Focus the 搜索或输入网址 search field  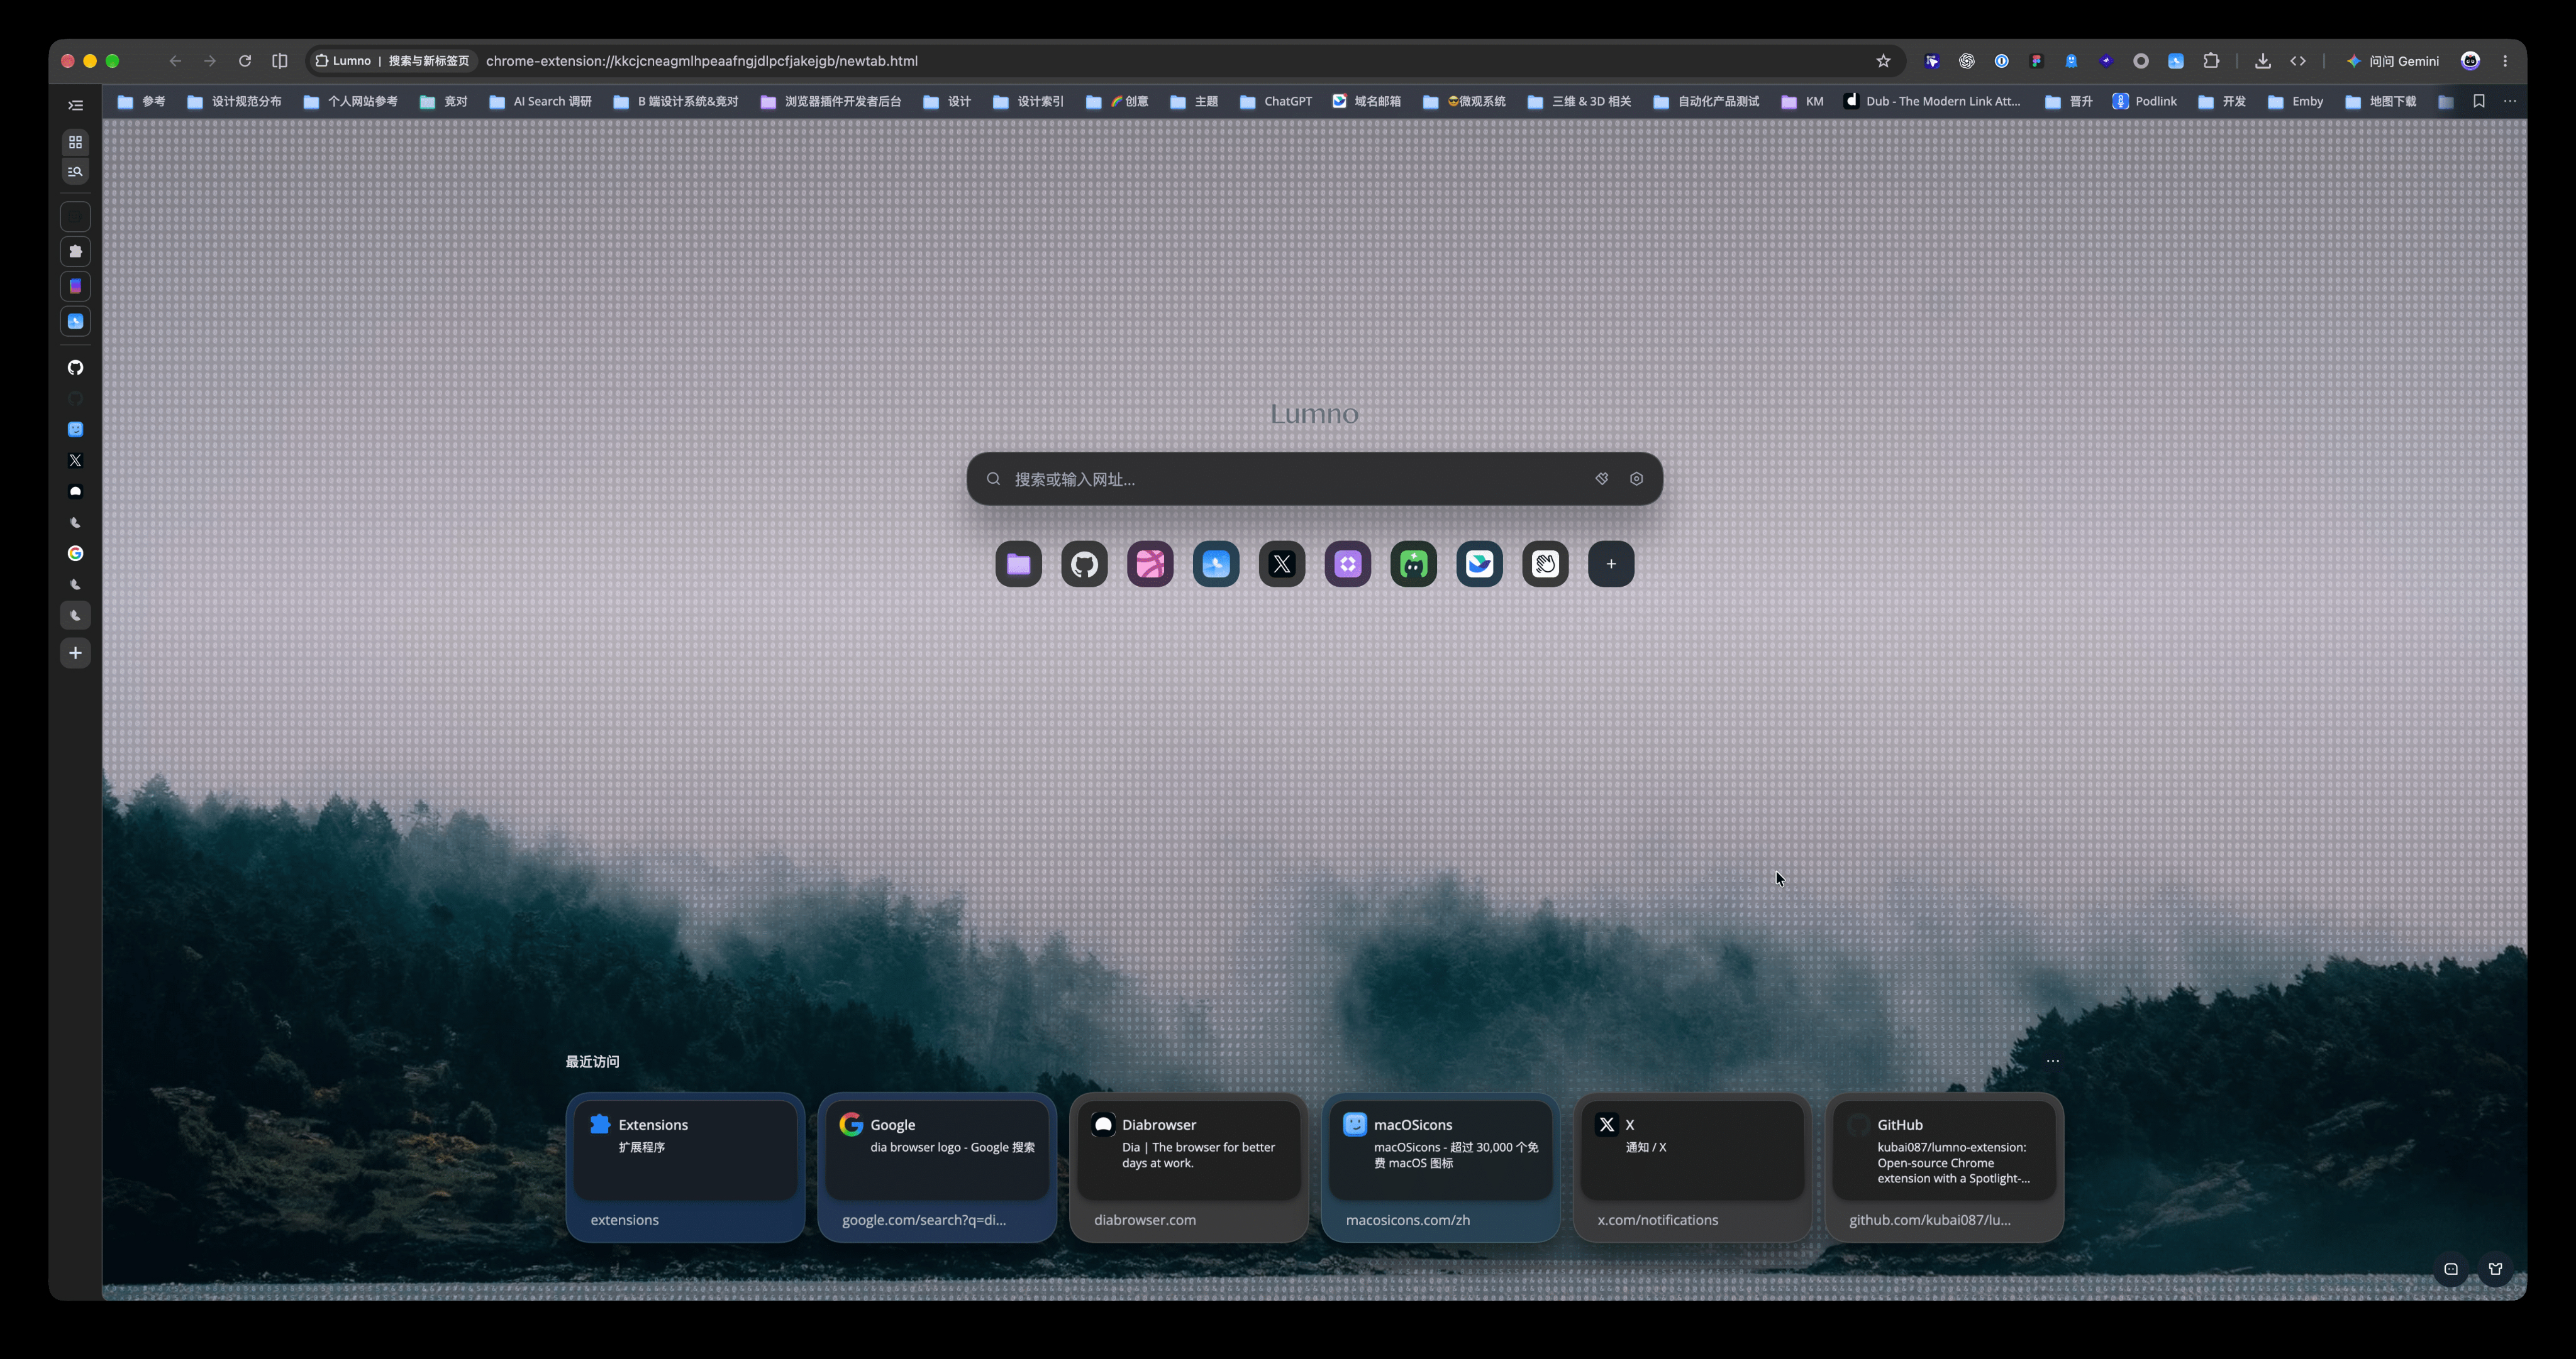tap(1314, 479)
